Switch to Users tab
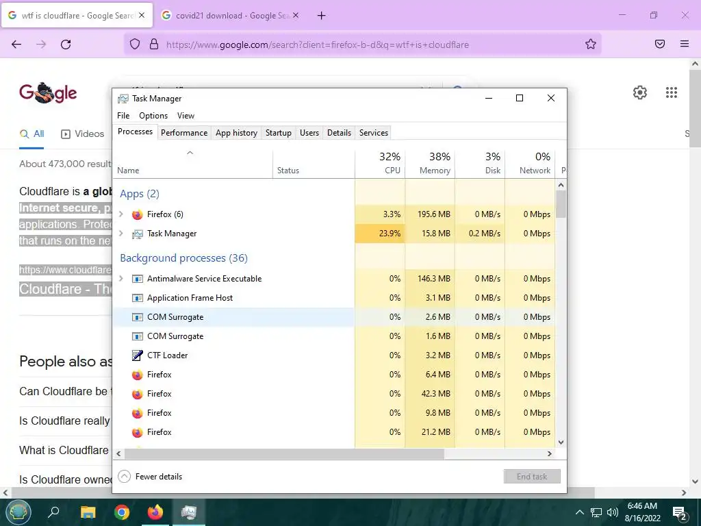Screen dimensions: 701x526 click(309, 133)
